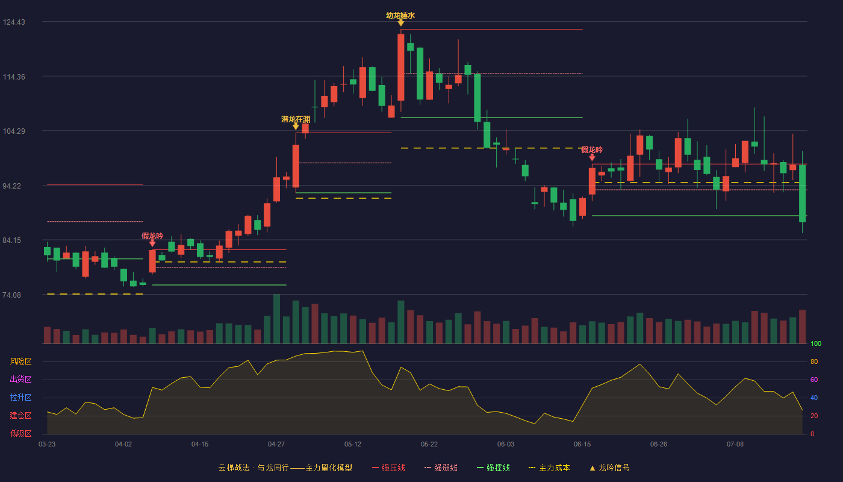Click the 40 indicator scale value
Viewport: 843px width, 482px height.
(814, 398)
